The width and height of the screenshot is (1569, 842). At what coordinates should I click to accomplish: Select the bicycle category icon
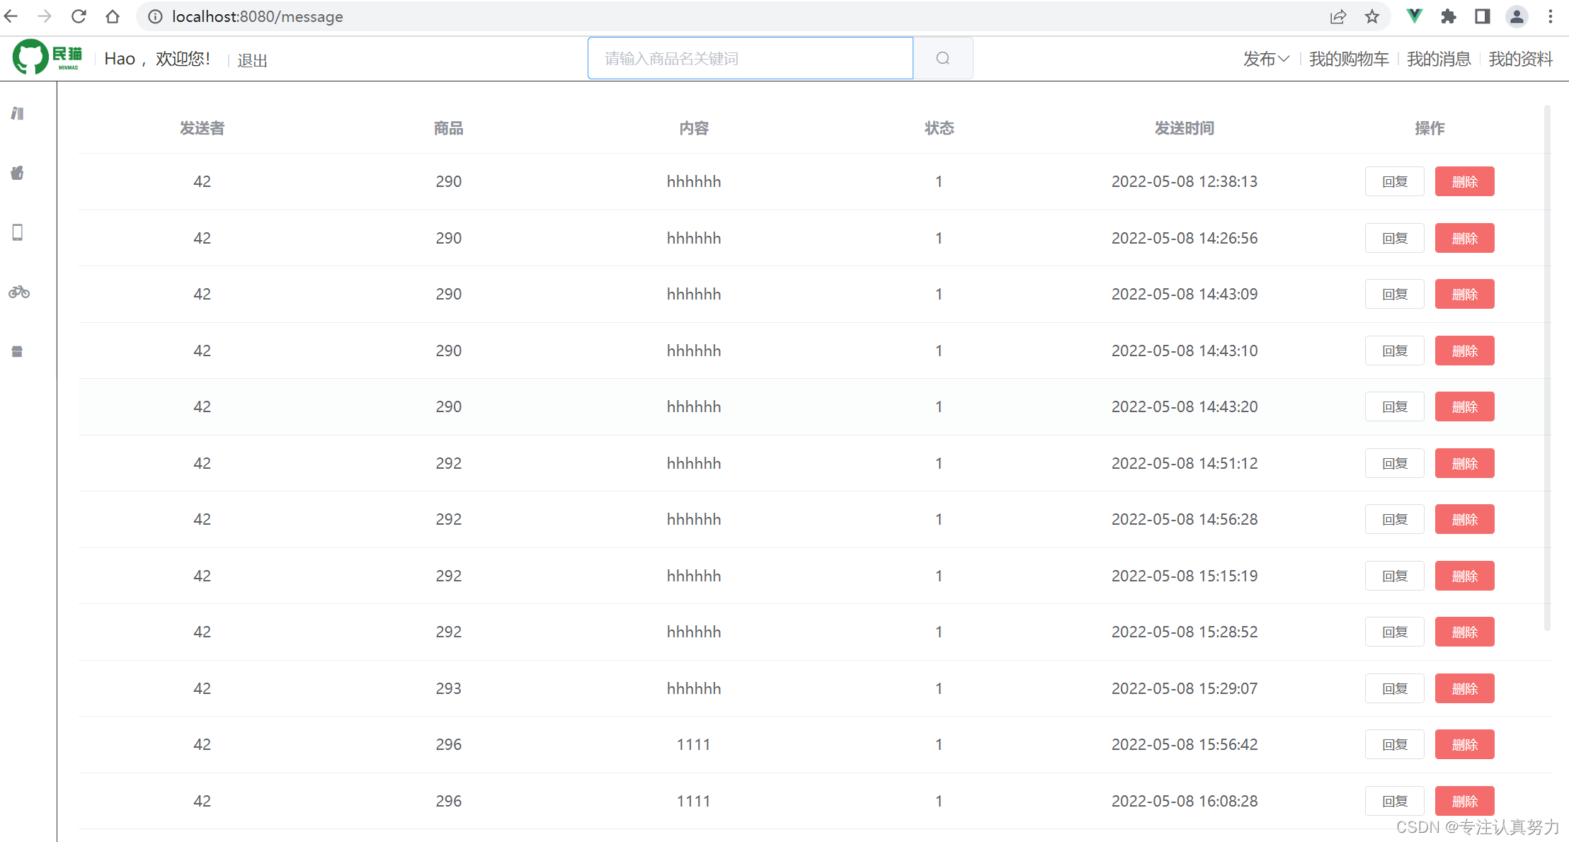[19, 292]
